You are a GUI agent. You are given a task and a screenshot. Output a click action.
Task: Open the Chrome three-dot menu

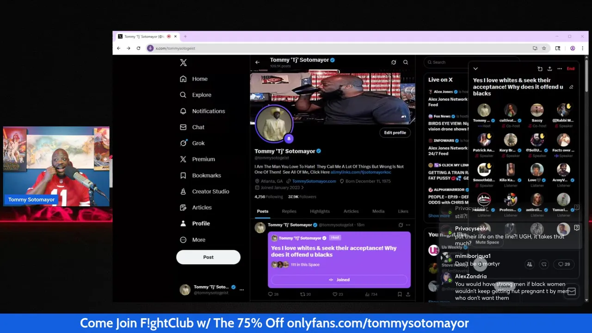582,48
